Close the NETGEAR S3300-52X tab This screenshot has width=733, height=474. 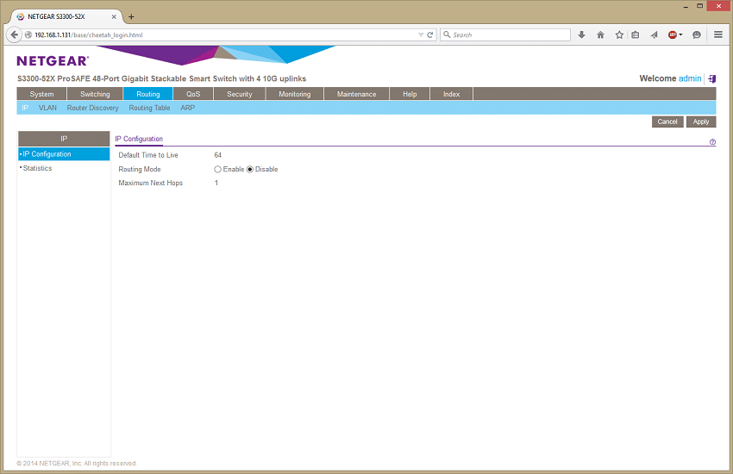[x=114, y=16]
